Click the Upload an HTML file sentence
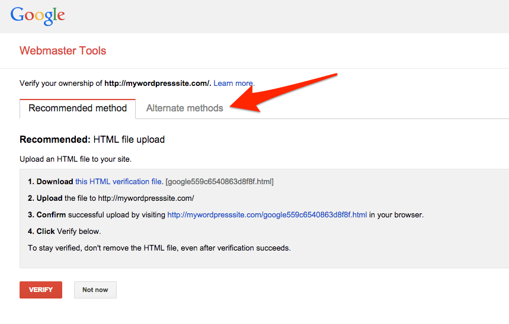Viewport: 509px width, 324px height. point(75,159)
